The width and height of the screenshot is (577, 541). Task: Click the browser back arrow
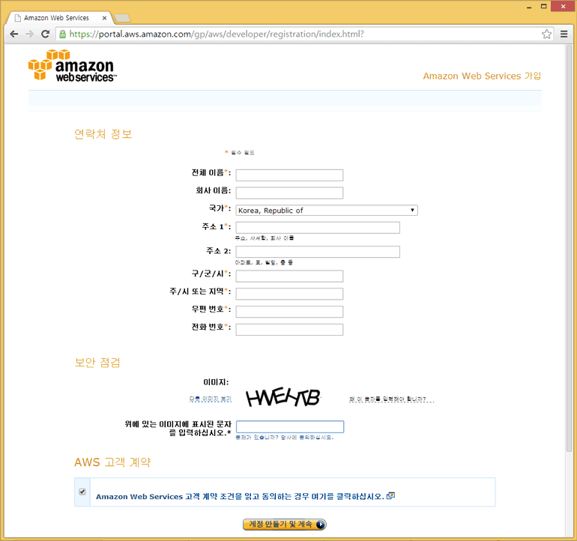(13, 34)
